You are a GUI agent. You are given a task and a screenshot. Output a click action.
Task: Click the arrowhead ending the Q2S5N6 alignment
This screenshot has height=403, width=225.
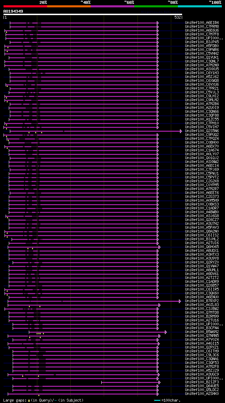[181, 131]
